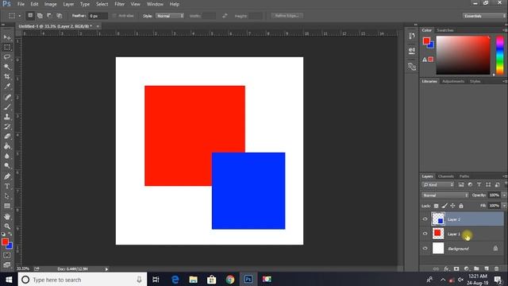Toggle lock position icon
This screenshot has width=508, height=286.
[452, 206]
